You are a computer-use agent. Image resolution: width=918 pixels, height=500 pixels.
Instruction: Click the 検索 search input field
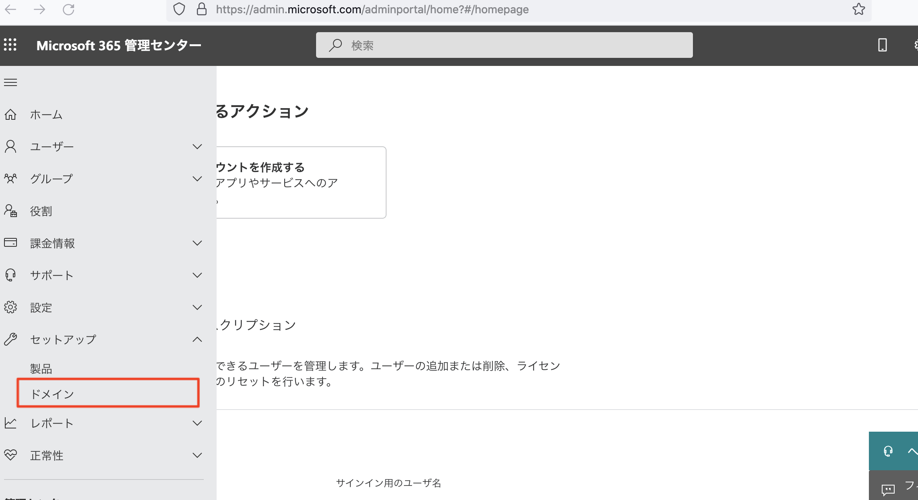503,45
